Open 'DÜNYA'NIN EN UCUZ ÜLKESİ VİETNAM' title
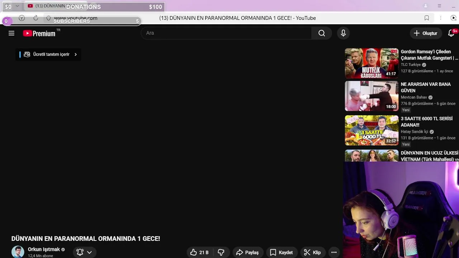459x258 pixels. point(430,156)
